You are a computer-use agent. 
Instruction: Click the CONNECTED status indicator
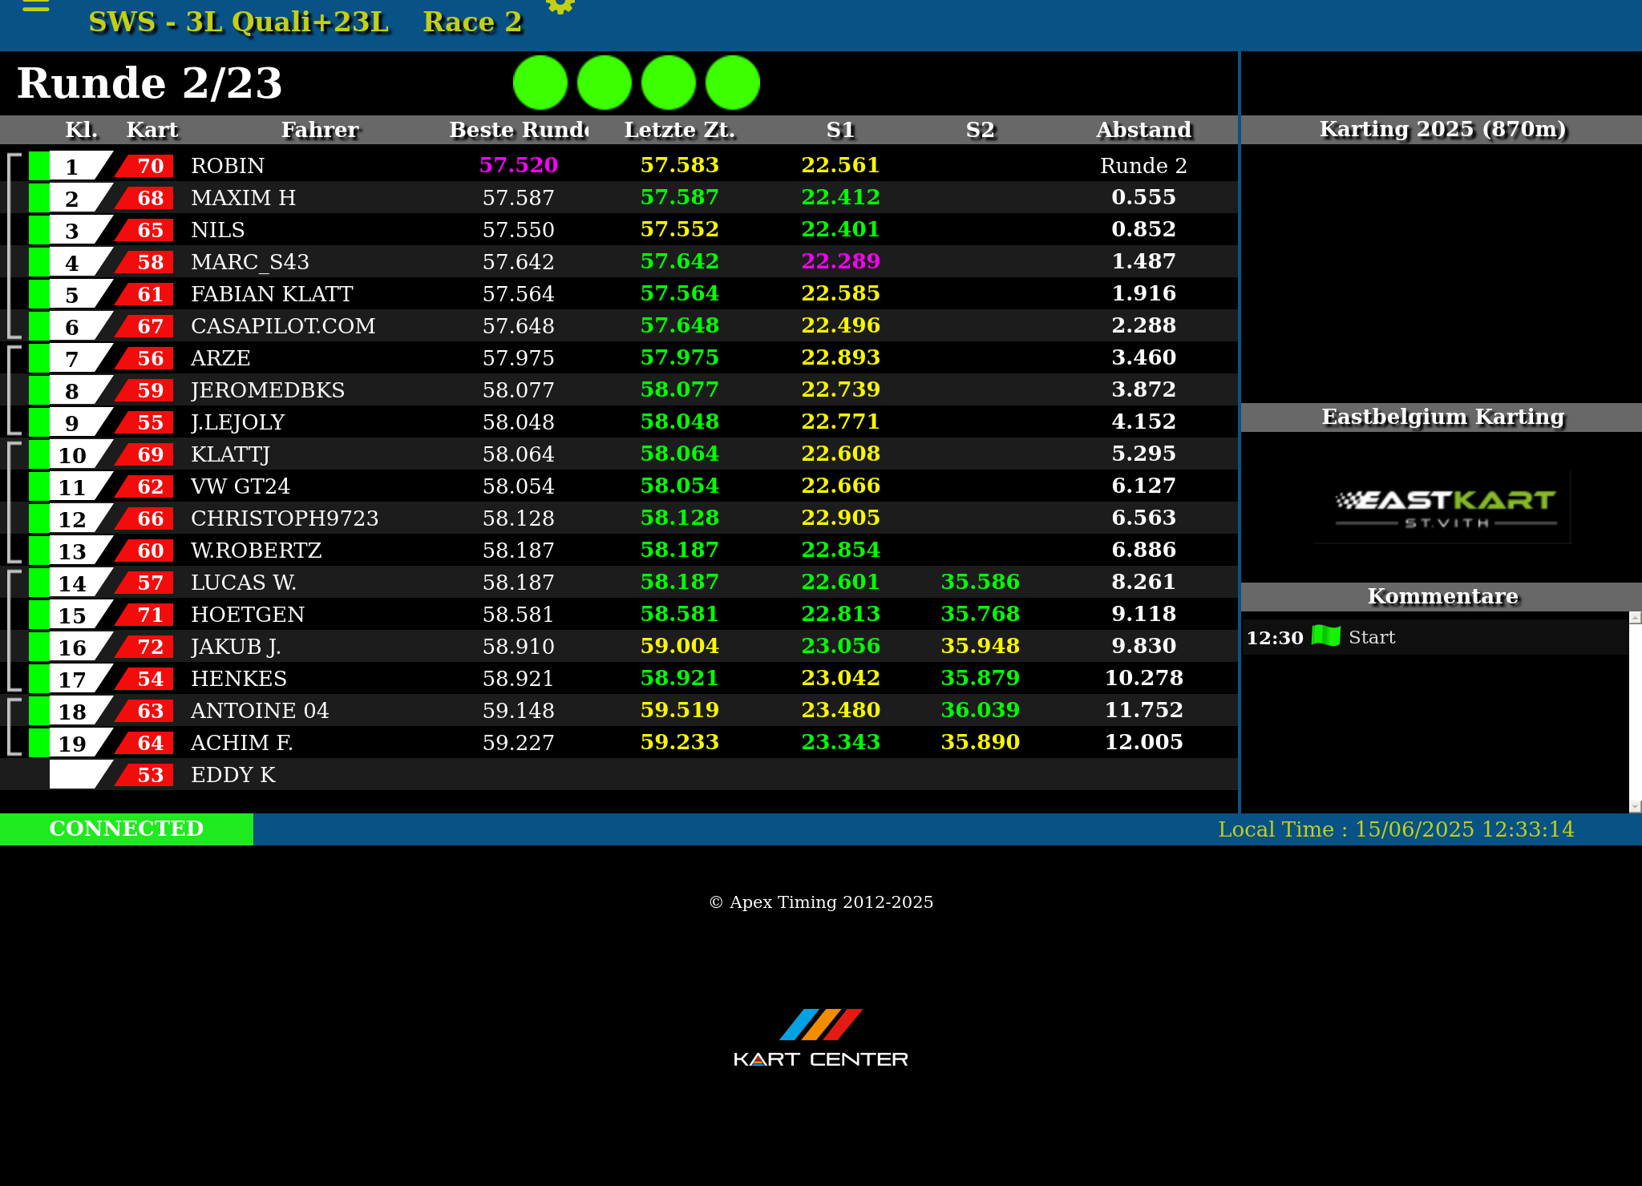click(x=127, y=829)
